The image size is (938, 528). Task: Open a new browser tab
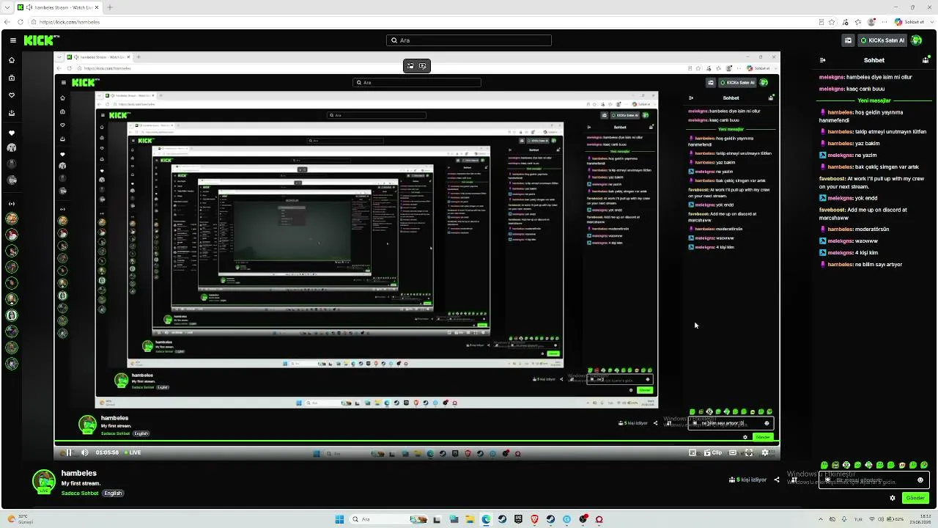click(x=110, y=7)
